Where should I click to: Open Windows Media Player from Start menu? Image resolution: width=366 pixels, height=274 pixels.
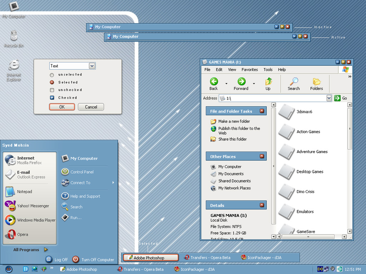coord(30,220)
